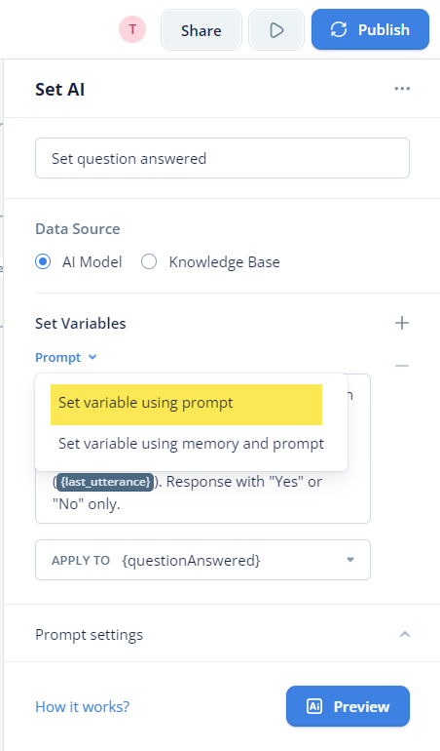This screenshot has height=751, width=440.
Task: Click the Publish button
Action: (x=370, y=29)
